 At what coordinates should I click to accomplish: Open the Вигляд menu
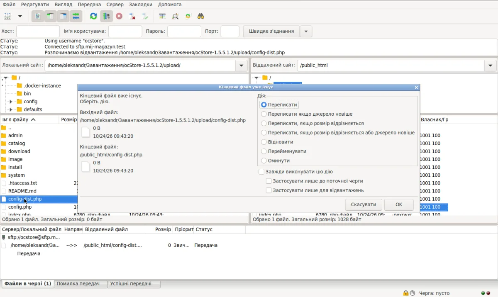[63, 5]
